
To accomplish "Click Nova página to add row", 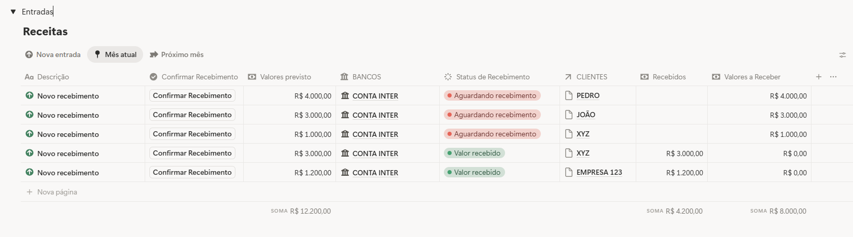I will coord(57,192).
